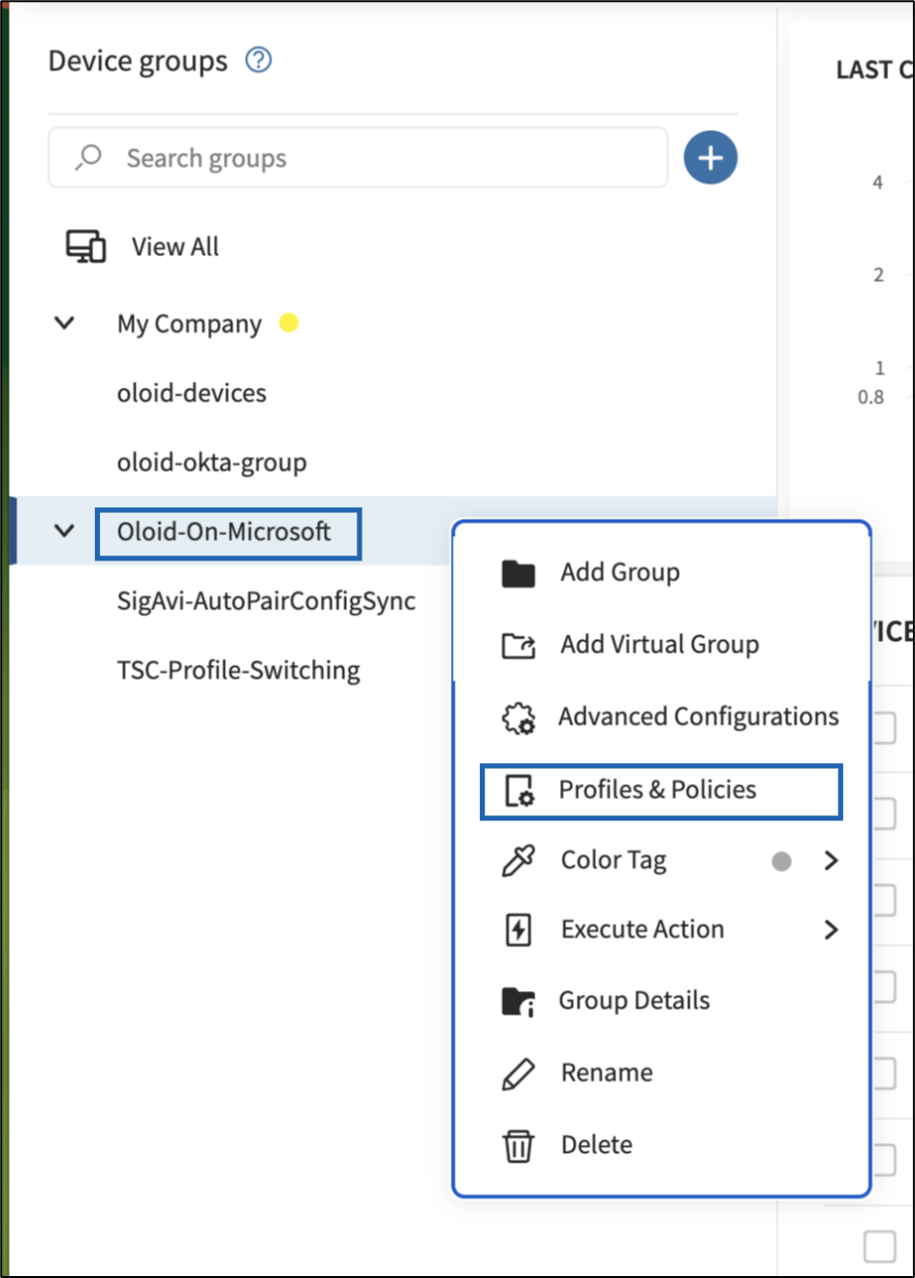Select the SigAvi-AutoPairConfigSync group
Image resolution: width=915 pixels, height=1278 pixels.
267,601
